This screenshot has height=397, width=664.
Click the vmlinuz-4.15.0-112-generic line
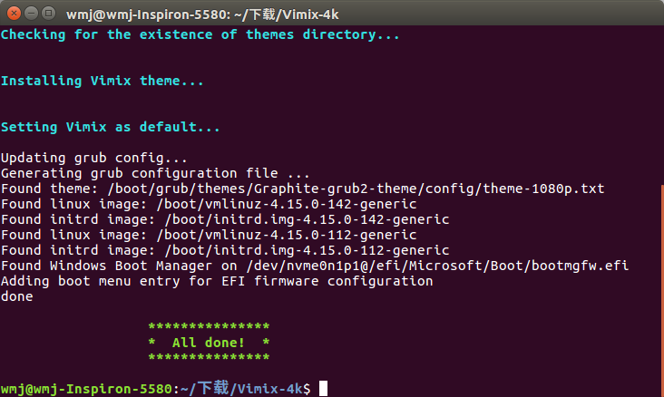[209, 235]
